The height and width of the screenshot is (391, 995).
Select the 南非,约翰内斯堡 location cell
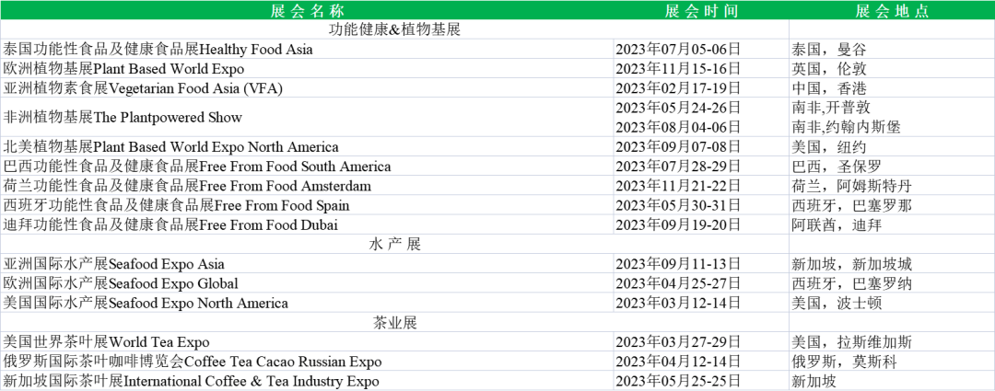pos(892,127)
